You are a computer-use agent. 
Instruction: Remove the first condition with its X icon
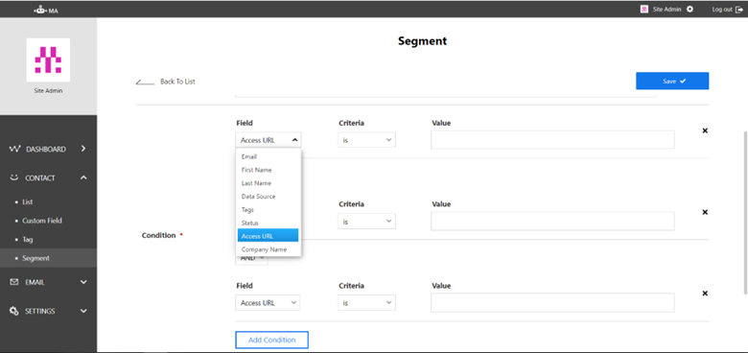pyautogui.click(x=705, y=130)
